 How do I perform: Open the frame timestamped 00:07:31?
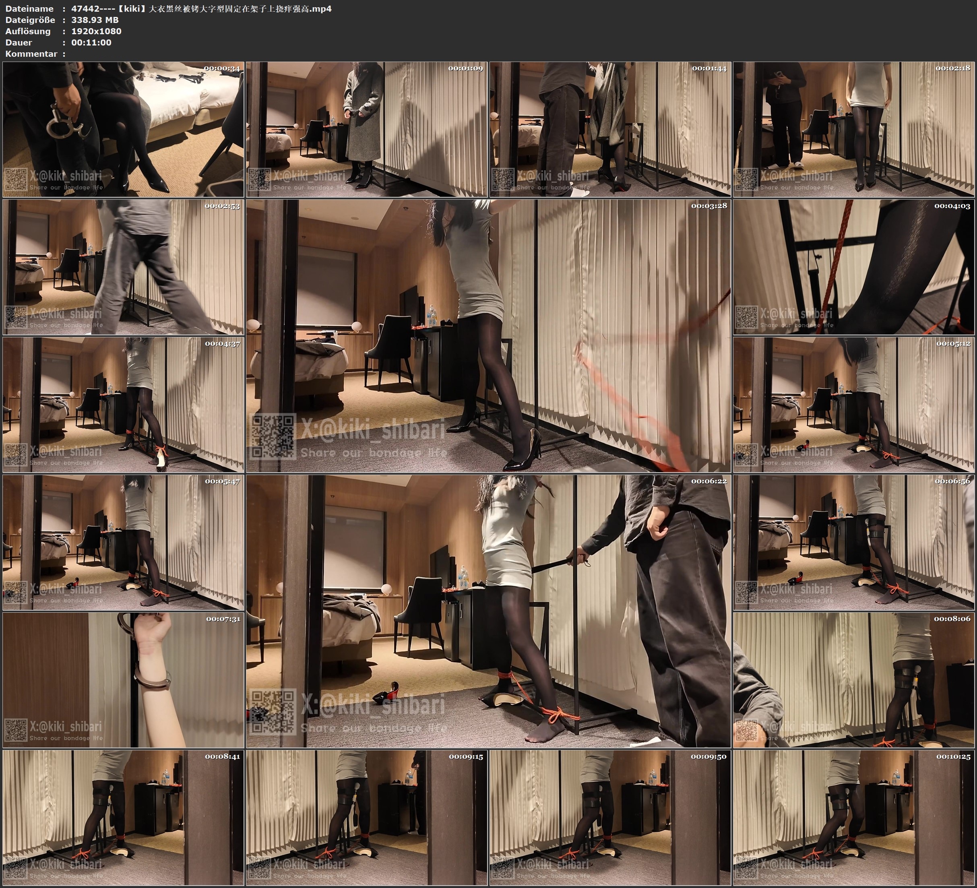pyautogui.click(x=123, y=680)
